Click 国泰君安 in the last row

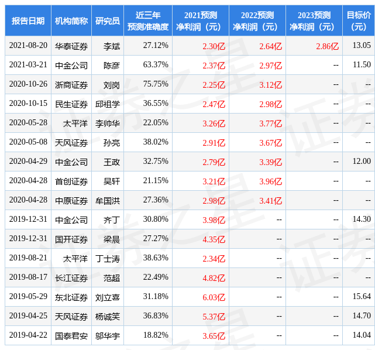[x=71, y=336]
